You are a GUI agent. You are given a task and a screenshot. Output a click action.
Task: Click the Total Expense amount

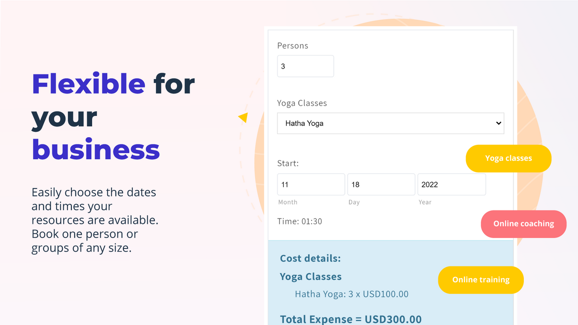(352, 319)
